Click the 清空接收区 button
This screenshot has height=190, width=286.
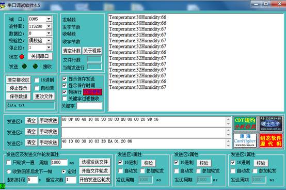click(19, 80)
